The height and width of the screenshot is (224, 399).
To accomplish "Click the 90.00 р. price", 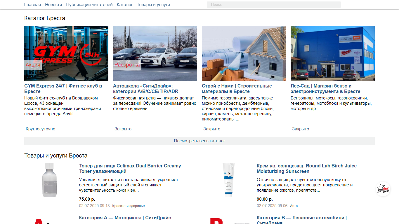I will [265, 199].
